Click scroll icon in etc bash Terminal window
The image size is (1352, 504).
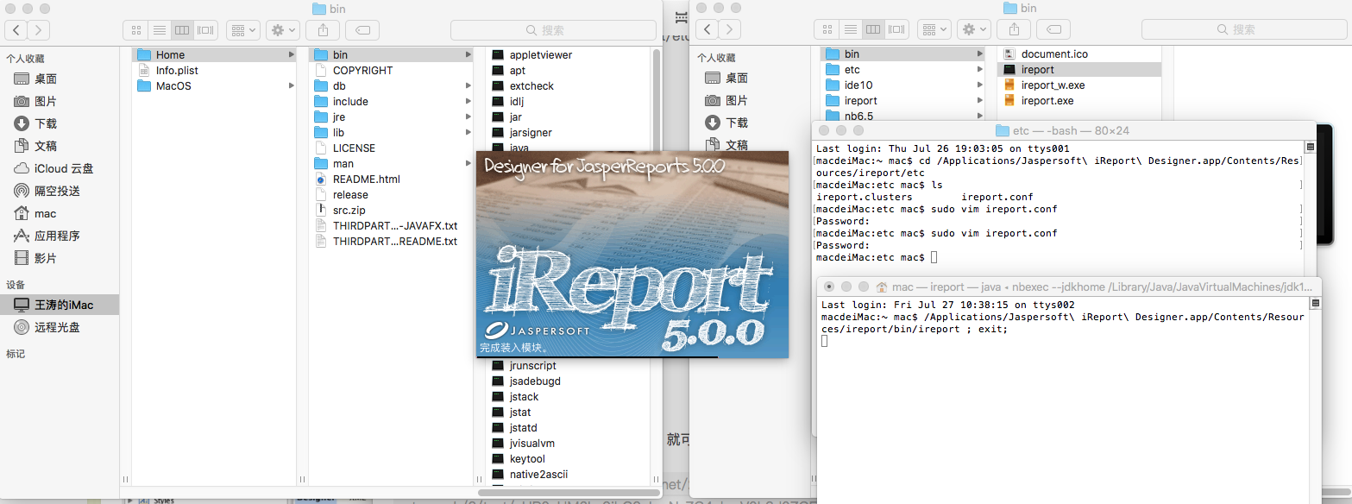point(1310,148)
